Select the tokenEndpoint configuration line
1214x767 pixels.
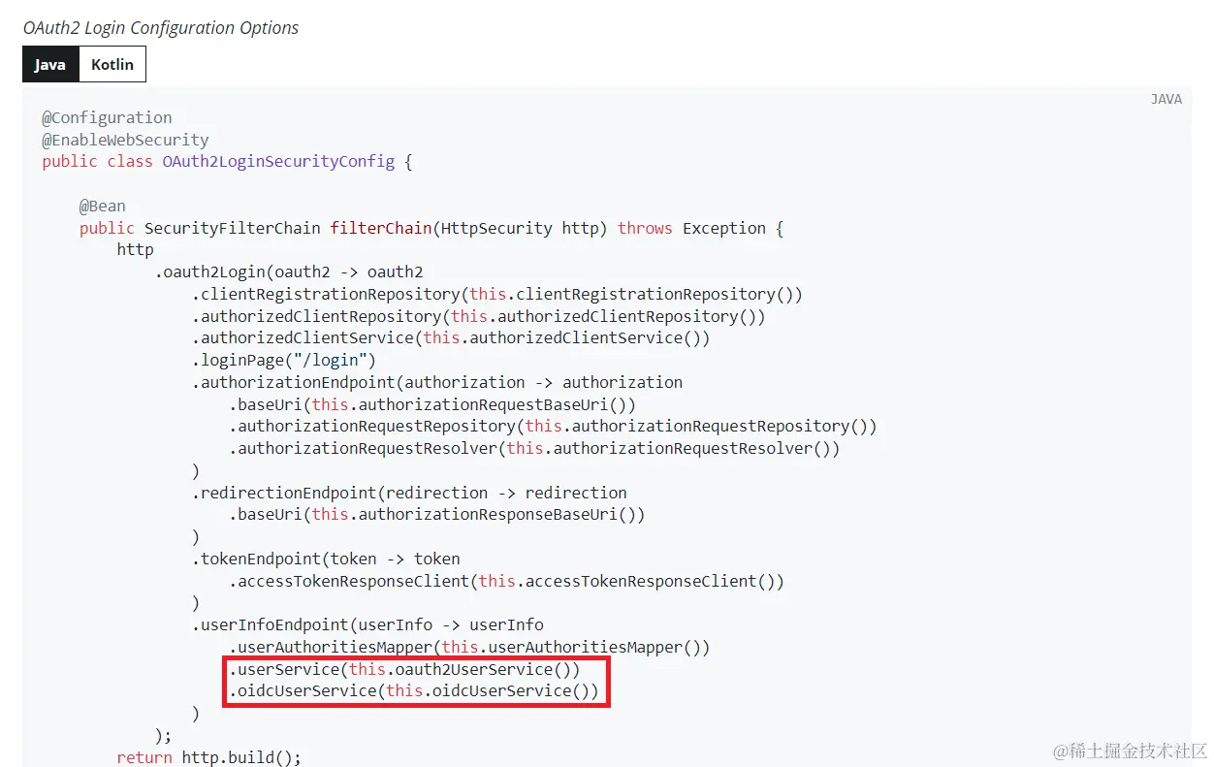pos(326,559)
